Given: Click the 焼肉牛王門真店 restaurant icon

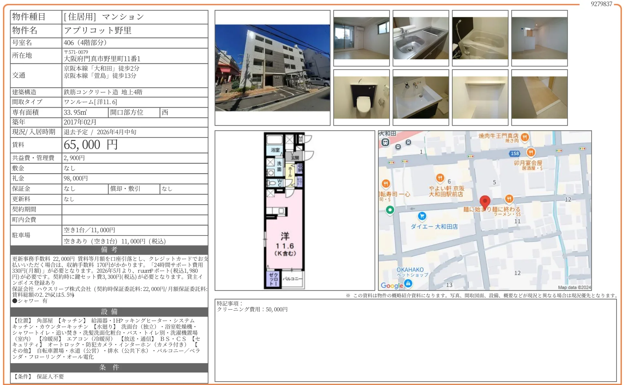Looking at the screenshot, I should tap(524, 137).
